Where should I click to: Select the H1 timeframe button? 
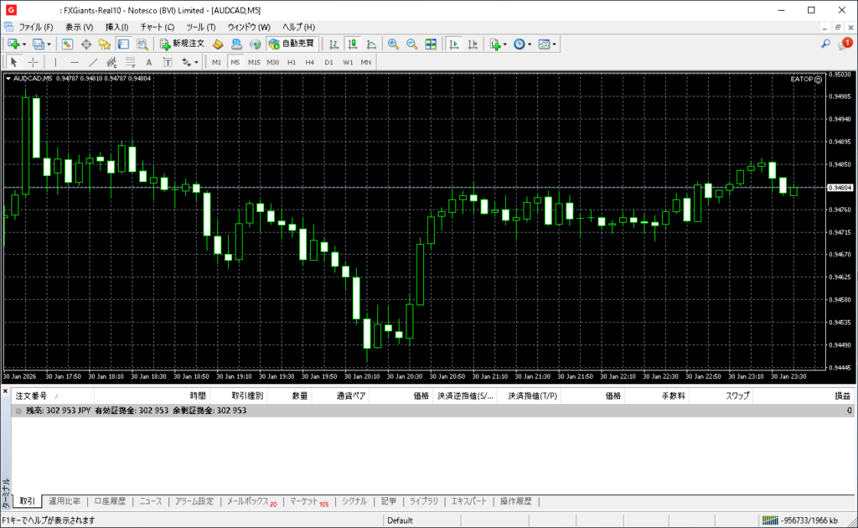point(292,62)
